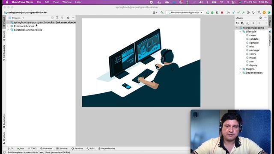Open Git Show History clock icon

click(x=248, y=12)
